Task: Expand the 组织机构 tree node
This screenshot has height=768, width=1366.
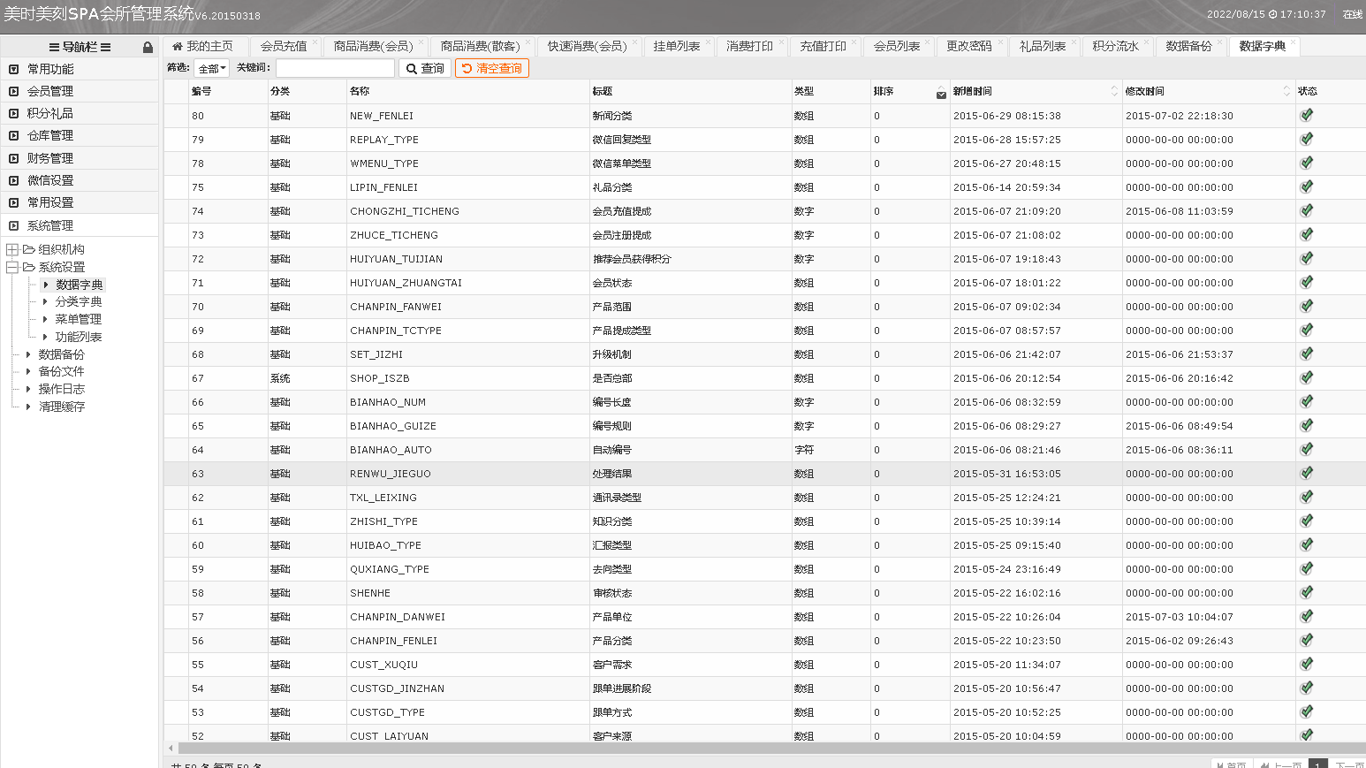Action: 12,250
